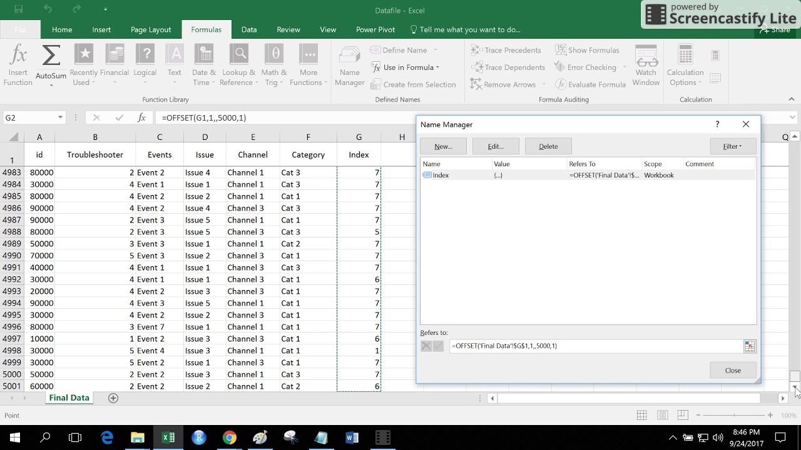
Task: Open Word from the taskbar
Action: [352, 437]
